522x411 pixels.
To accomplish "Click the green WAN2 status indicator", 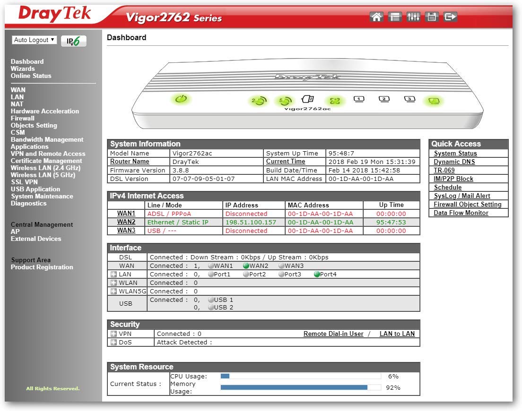I will point(246,265).
